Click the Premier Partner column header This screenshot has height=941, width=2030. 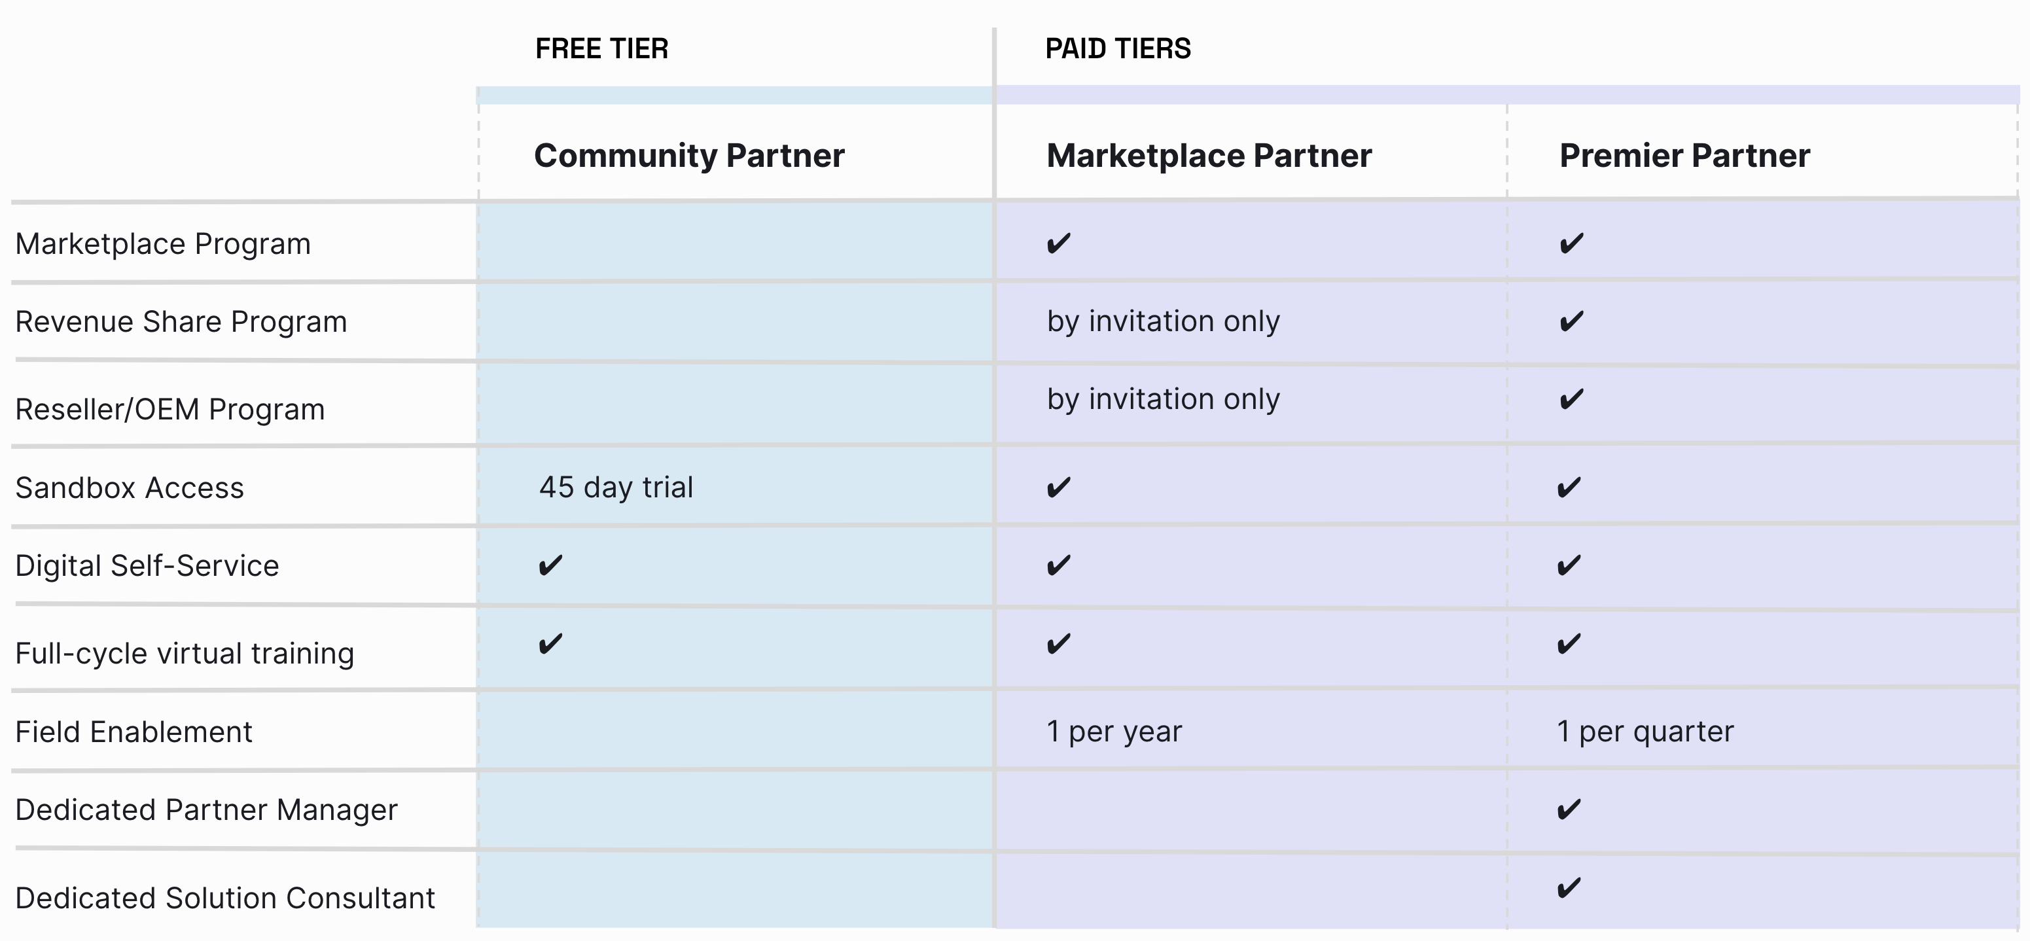coord(1684,156)
